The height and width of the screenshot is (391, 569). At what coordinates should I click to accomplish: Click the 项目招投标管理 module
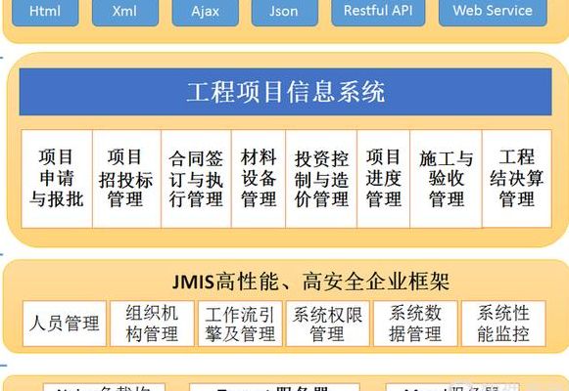tap(126, 179)
